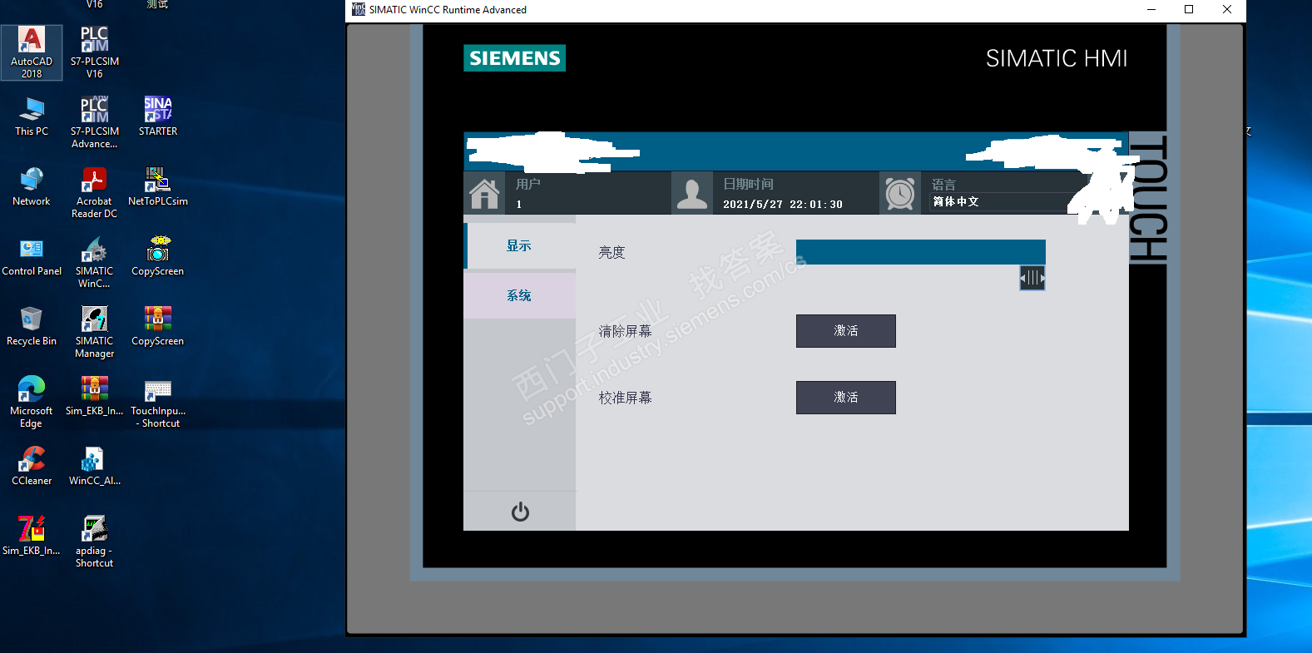Select the CopyScreen archive icon beside SIMATIC Manager
Image resolution: width=1312 pixels, height=653 pixels.
pos(158,326)
